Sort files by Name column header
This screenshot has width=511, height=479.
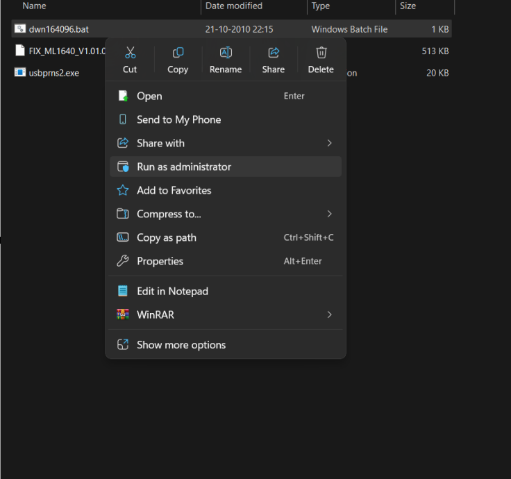pyautogui.click(x=35, y=6)
